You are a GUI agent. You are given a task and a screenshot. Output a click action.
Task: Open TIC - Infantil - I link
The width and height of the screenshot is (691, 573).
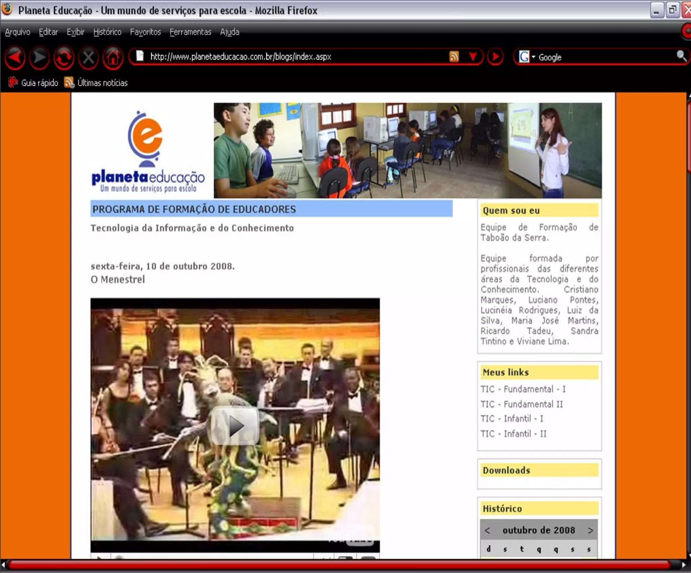512,419
